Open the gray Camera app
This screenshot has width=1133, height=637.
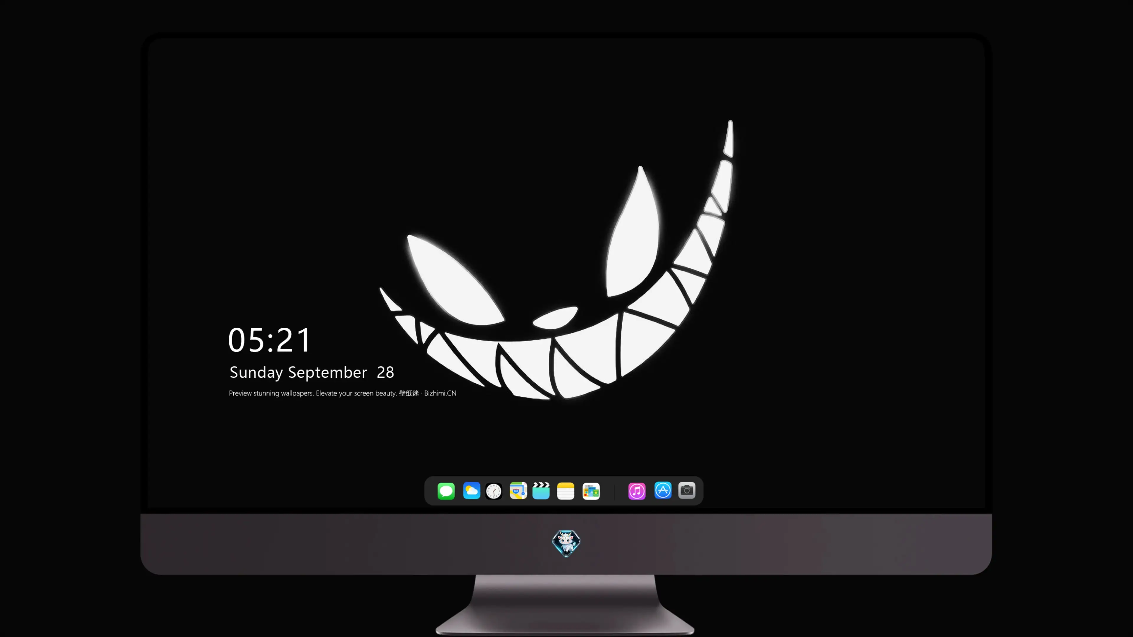[x=687, y=490]
